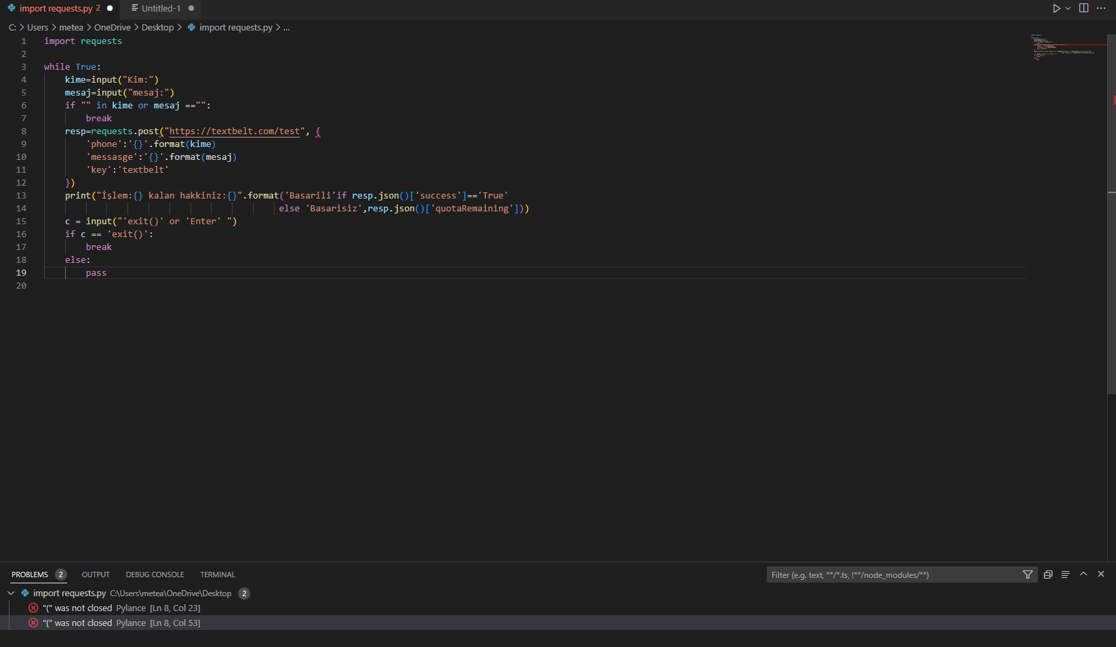Screen dimensions: 1116x647
Task: Open the Terminal panel tab
Action: click(x=218, y=575)
